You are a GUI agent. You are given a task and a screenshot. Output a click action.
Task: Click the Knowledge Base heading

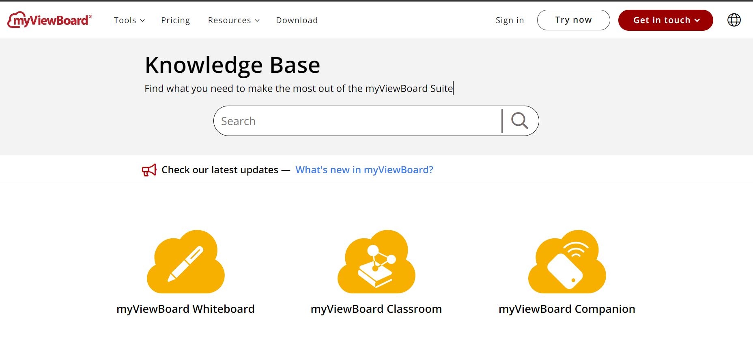(232, 65)
